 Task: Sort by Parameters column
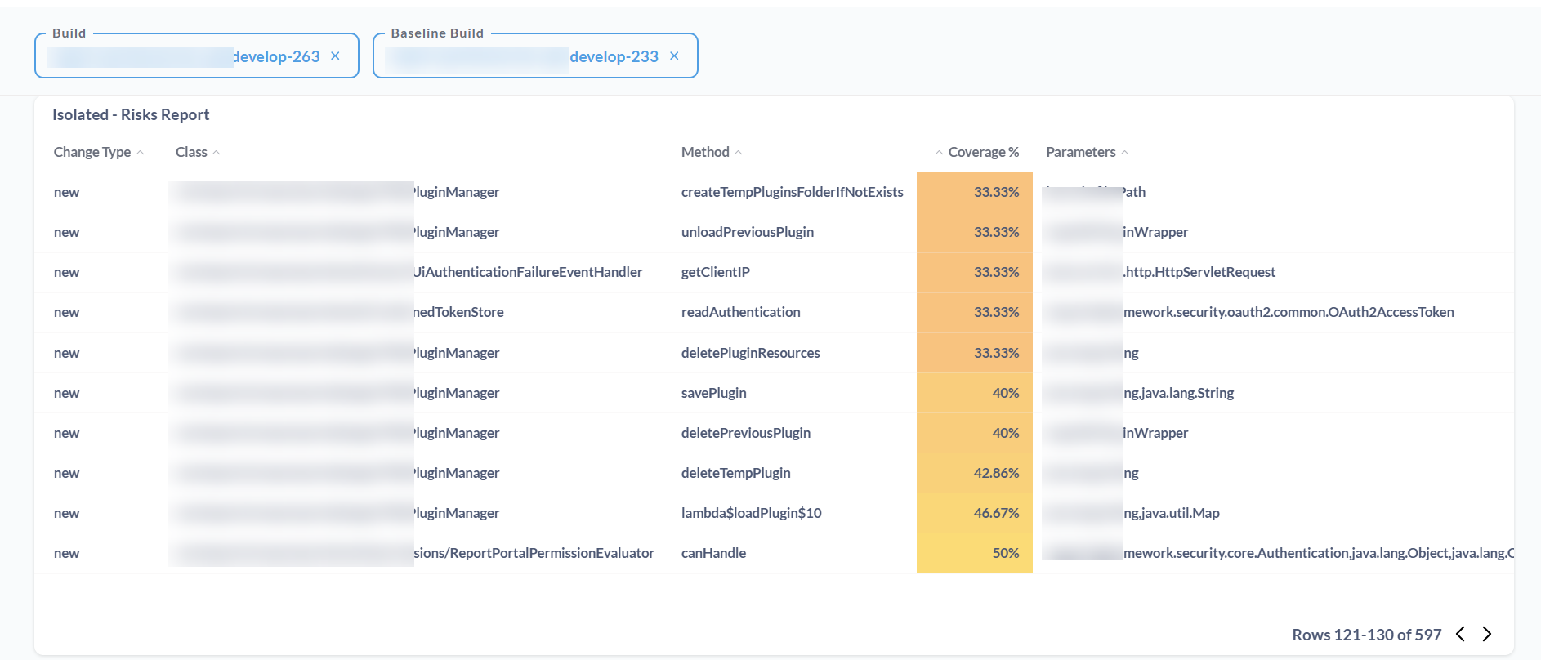coord(1087,152)
